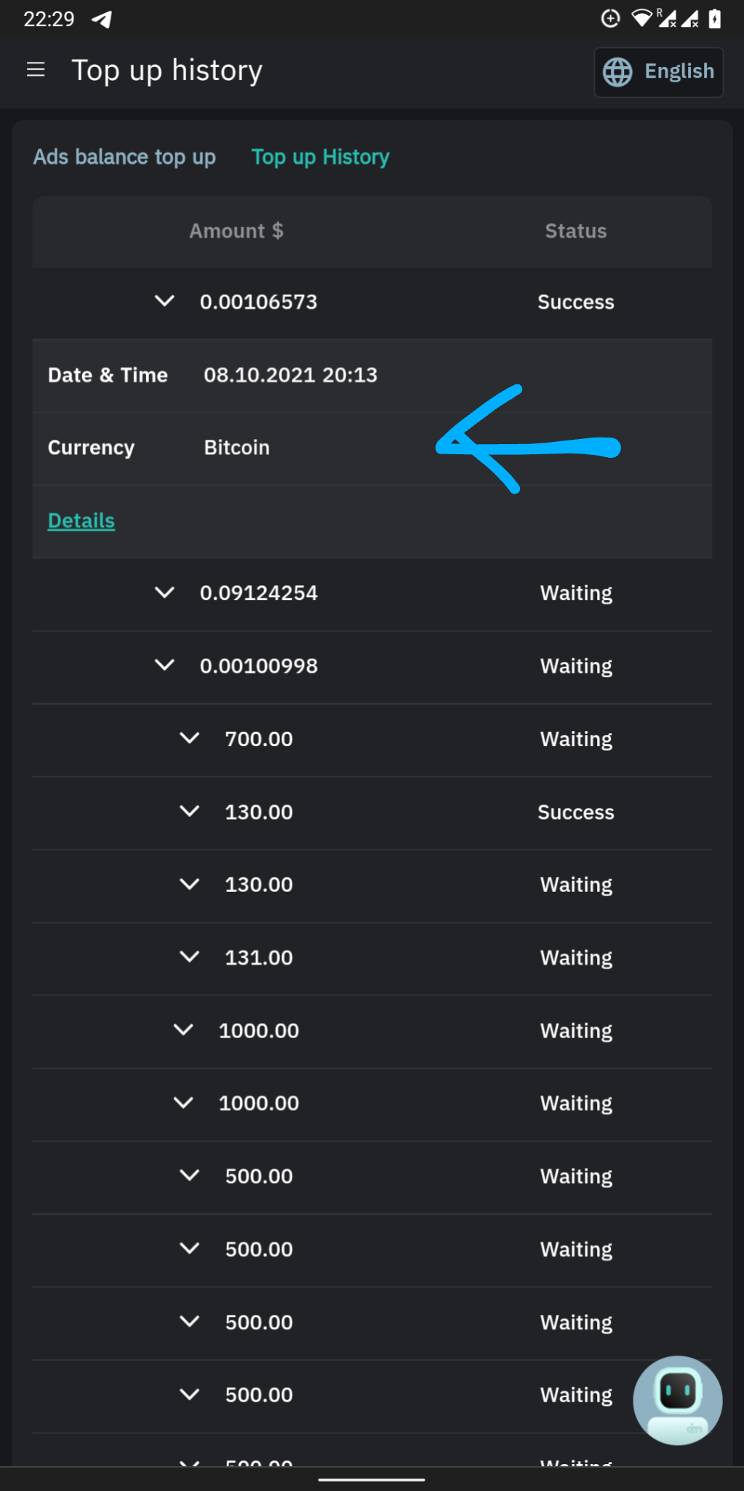Tap the Wi-Fi status icon

pyautogui.click(x=641, y=18)
